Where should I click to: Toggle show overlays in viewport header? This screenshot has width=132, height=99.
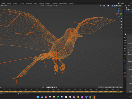tap(108, 5)
